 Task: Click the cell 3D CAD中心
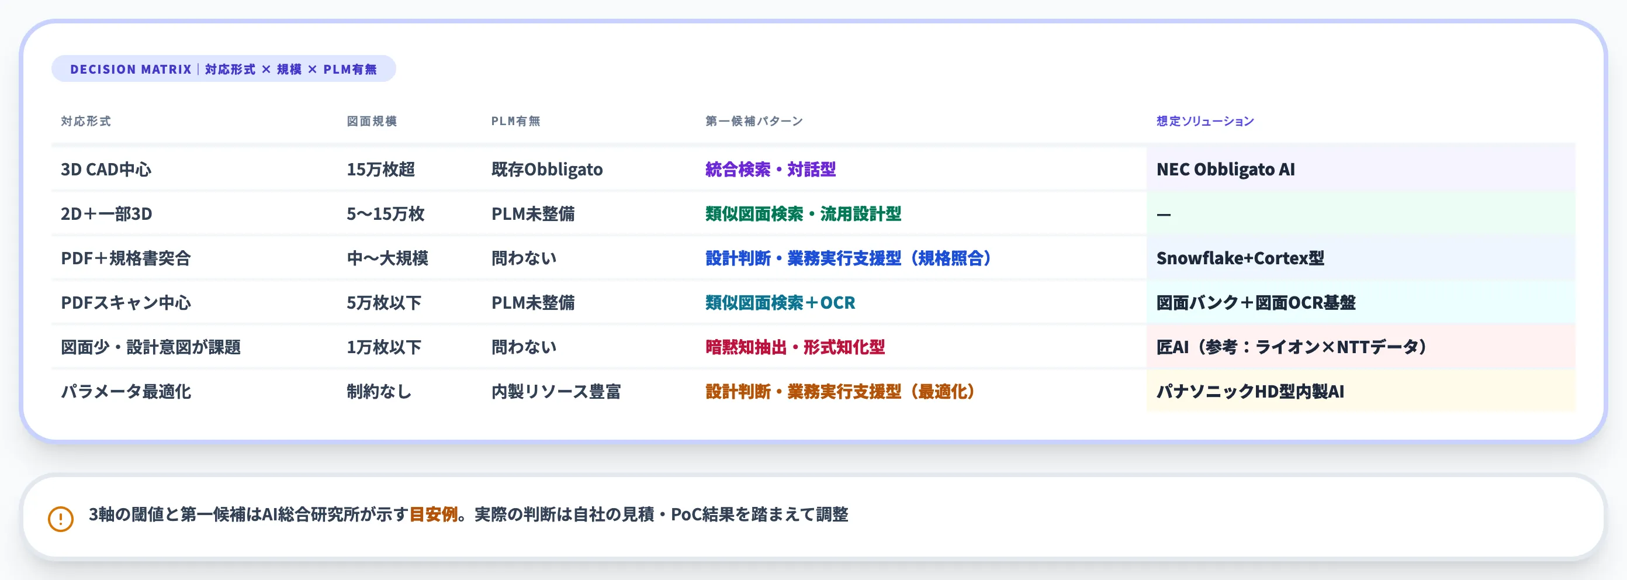coord(106,170)
